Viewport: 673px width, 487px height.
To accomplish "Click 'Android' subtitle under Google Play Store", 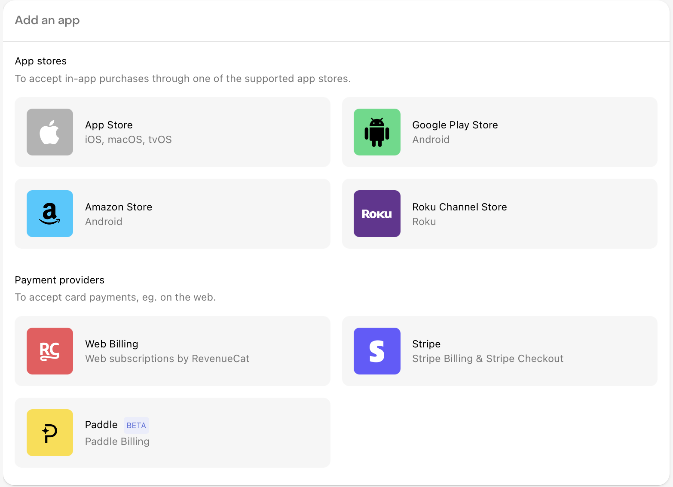I will pyautogui.click(x=431, y=140).
